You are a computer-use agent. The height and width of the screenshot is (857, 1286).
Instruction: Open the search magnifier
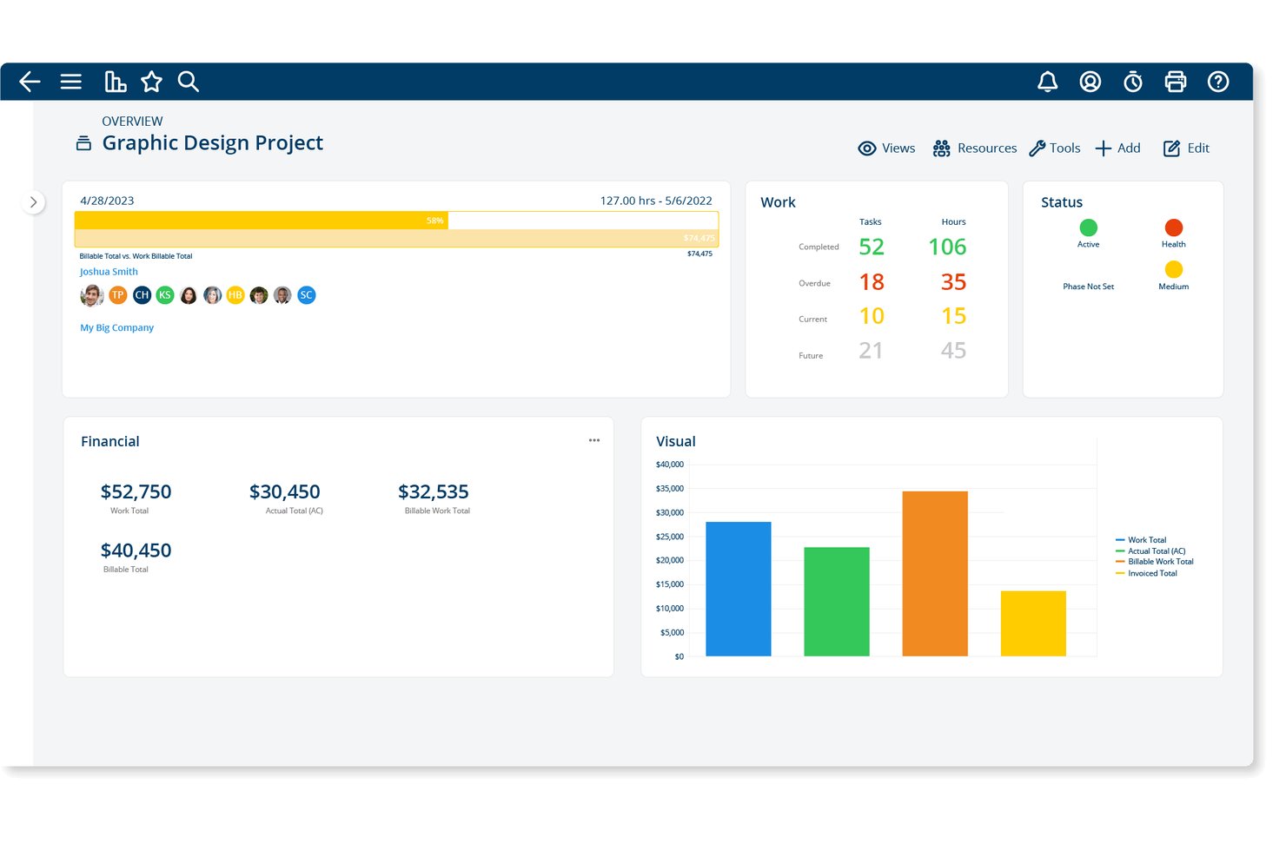point(189,82)
